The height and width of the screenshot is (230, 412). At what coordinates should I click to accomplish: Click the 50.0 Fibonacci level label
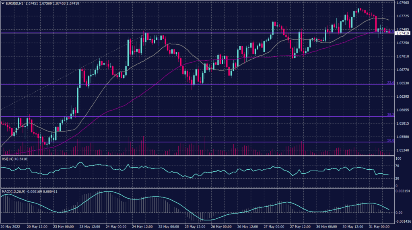point(390,141)
